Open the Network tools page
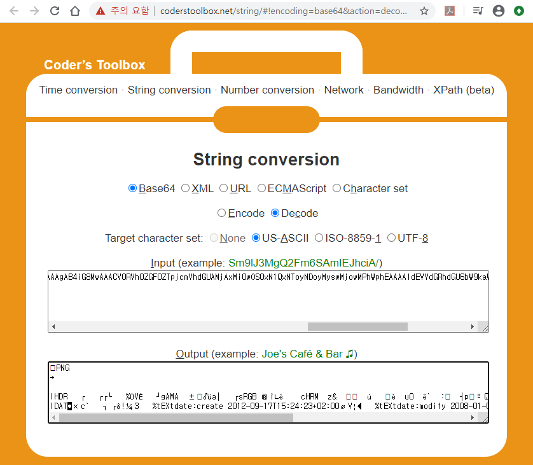533x465 pixels. point(343,90)
